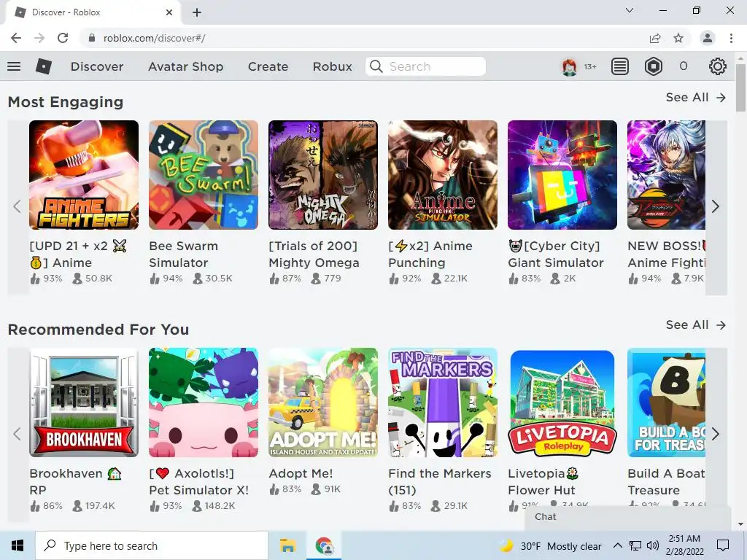Open the hamburger navigation menu
Image resolution: width=747 pixels, height=560 pixels.
pyautogui.click(x=14, y=66)
